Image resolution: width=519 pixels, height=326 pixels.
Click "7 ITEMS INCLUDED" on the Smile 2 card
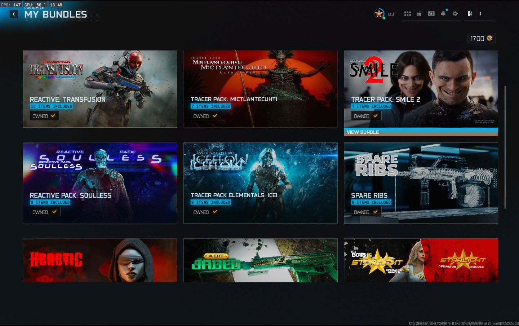[x=371, y=106]
